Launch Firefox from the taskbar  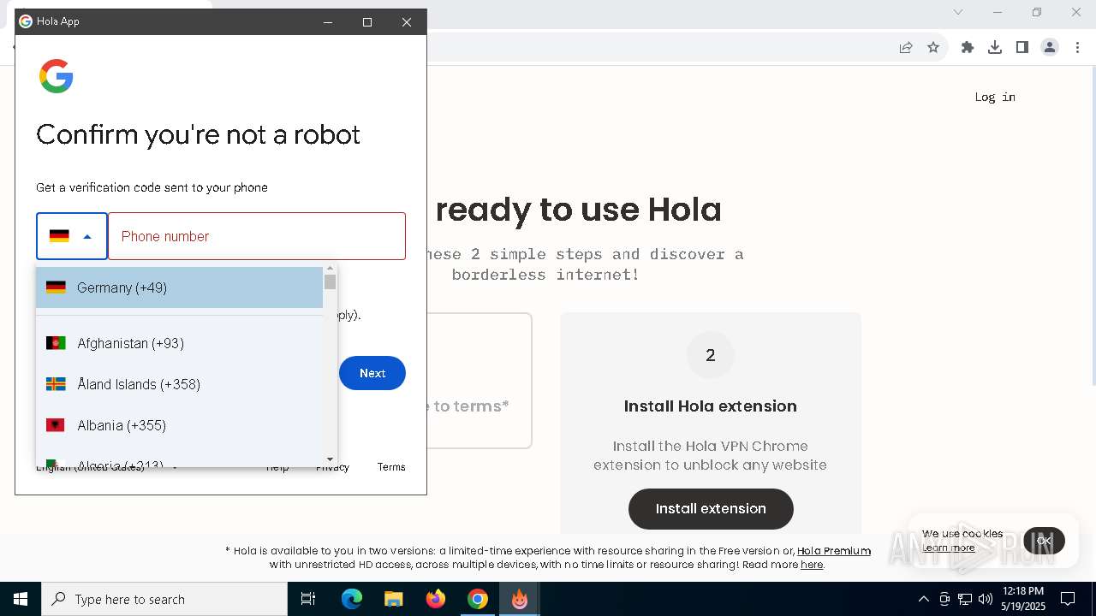(x=436, y=599)
